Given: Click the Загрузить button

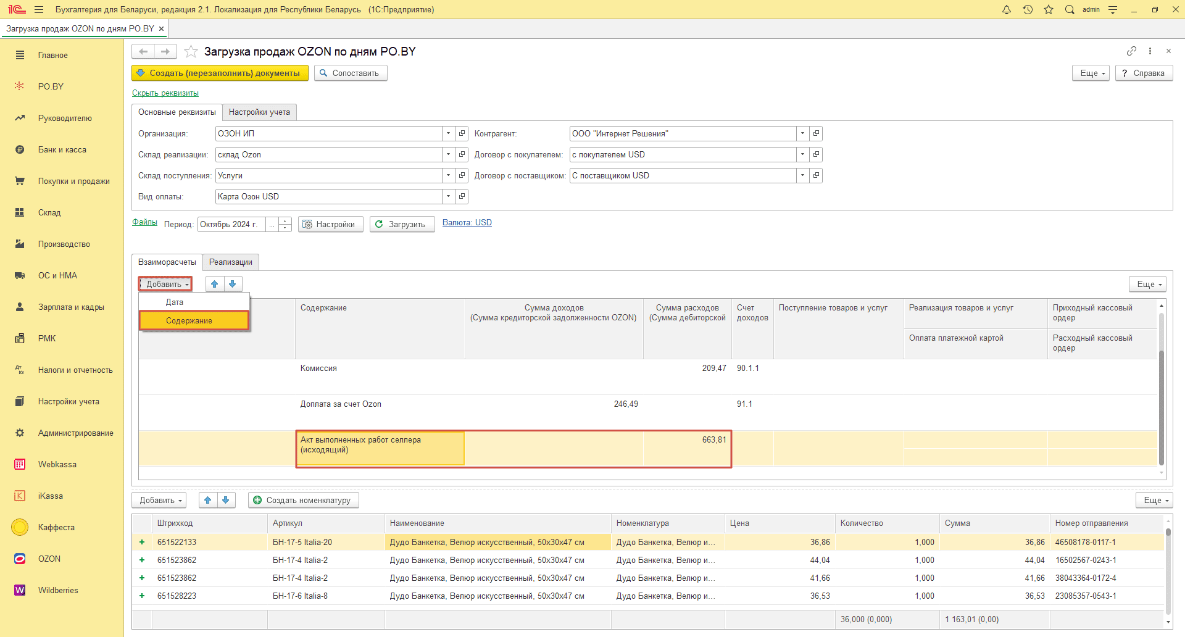Looking at the screenshot, I should pos(402,224).
